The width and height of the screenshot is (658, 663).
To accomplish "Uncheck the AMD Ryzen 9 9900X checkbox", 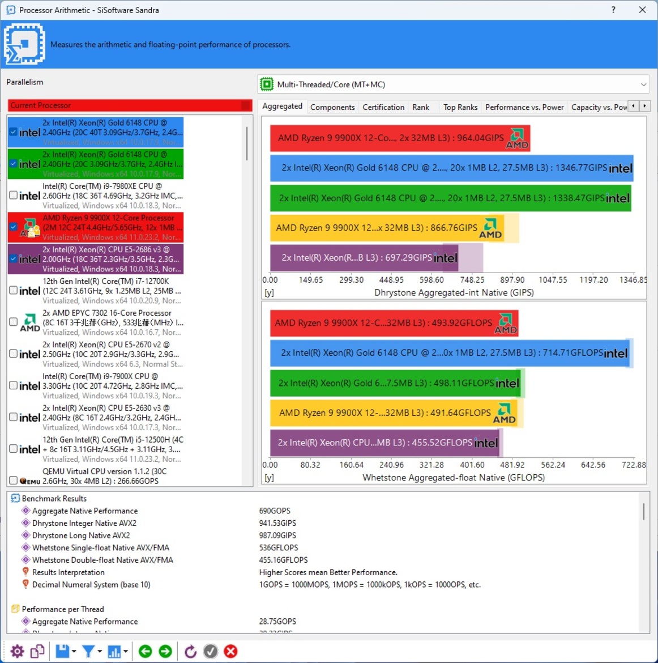I will [x=13, y=227].
